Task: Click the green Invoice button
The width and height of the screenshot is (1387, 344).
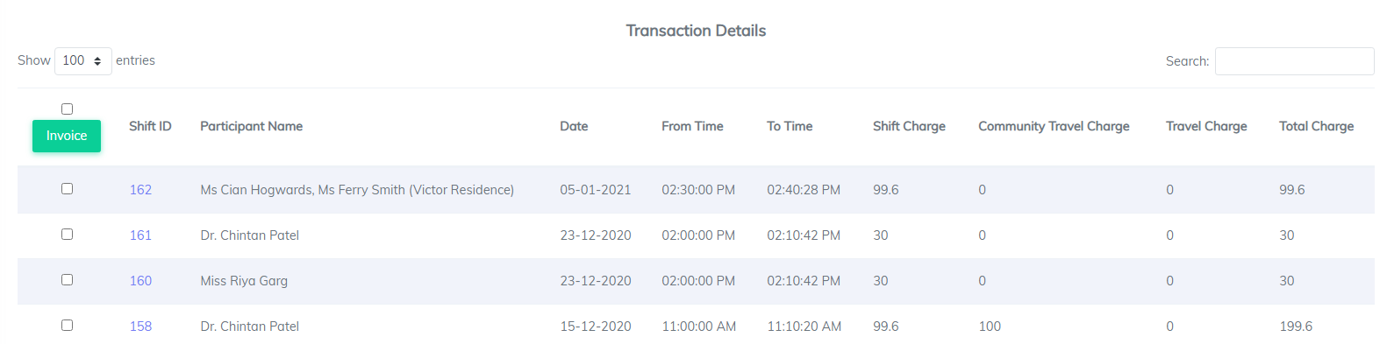Action: 67,136
